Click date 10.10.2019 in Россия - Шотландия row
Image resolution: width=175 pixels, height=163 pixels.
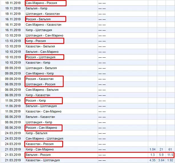13,57
